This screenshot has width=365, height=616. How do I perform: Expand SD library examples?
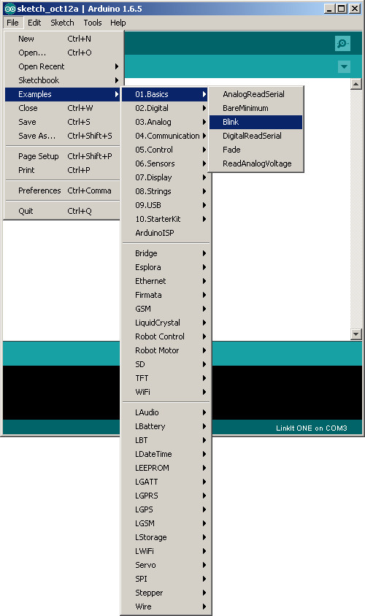166,364
